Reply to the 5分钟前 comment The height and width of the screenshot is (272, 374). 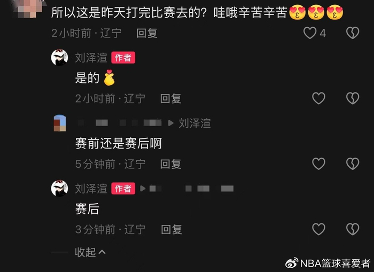tap(170, 164)
